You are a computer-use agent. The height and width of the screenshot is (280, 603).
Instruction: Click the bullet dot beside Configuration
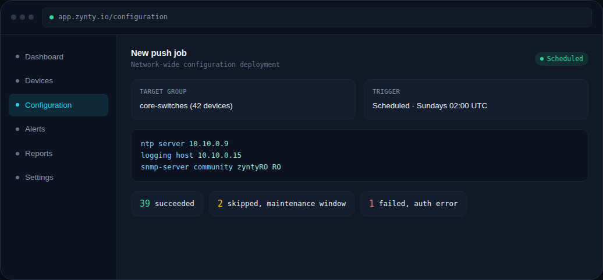[x=17, y=105]
